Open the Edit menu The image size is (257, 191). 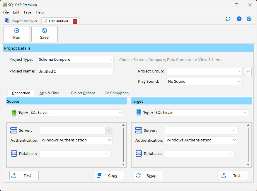tap(16, 12)
